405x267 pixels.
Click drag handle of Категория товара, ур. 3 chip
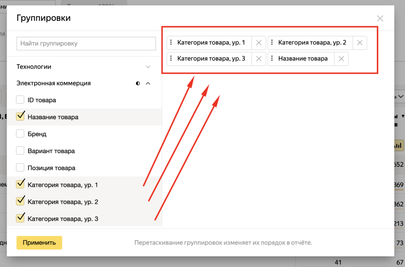(x=171, y=58)
